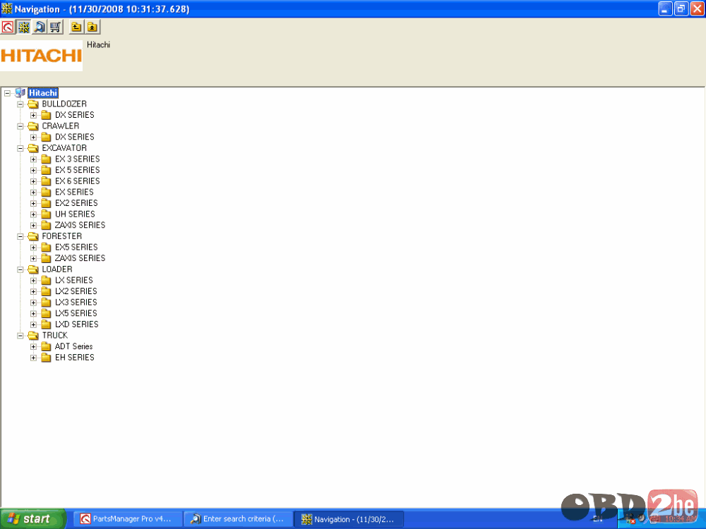Open the Windows Start menu
Screen dimensions: 706x529
(33, 519)
